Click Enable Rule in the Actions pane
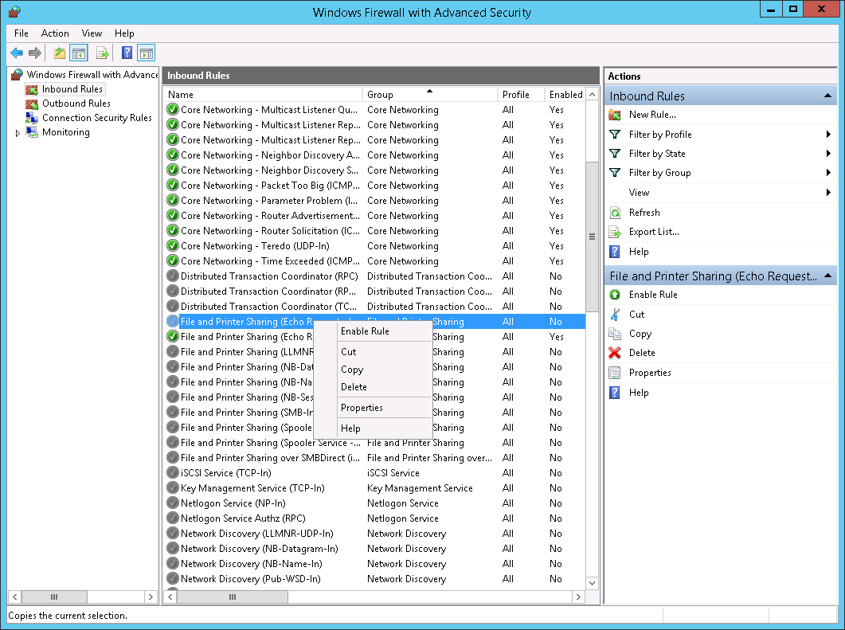845x630 pixels. coord(653,295)
